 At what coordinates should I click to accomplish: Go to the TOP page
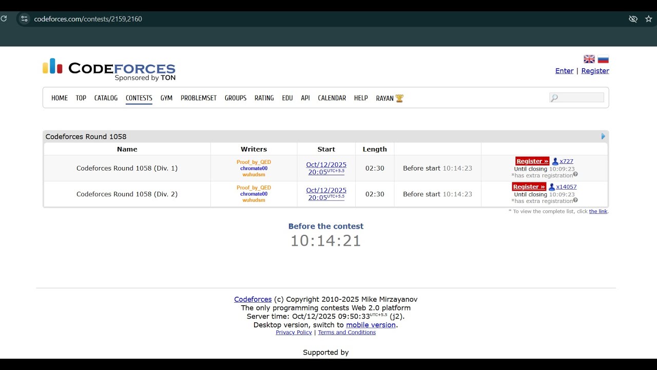[x=81, y=98]
